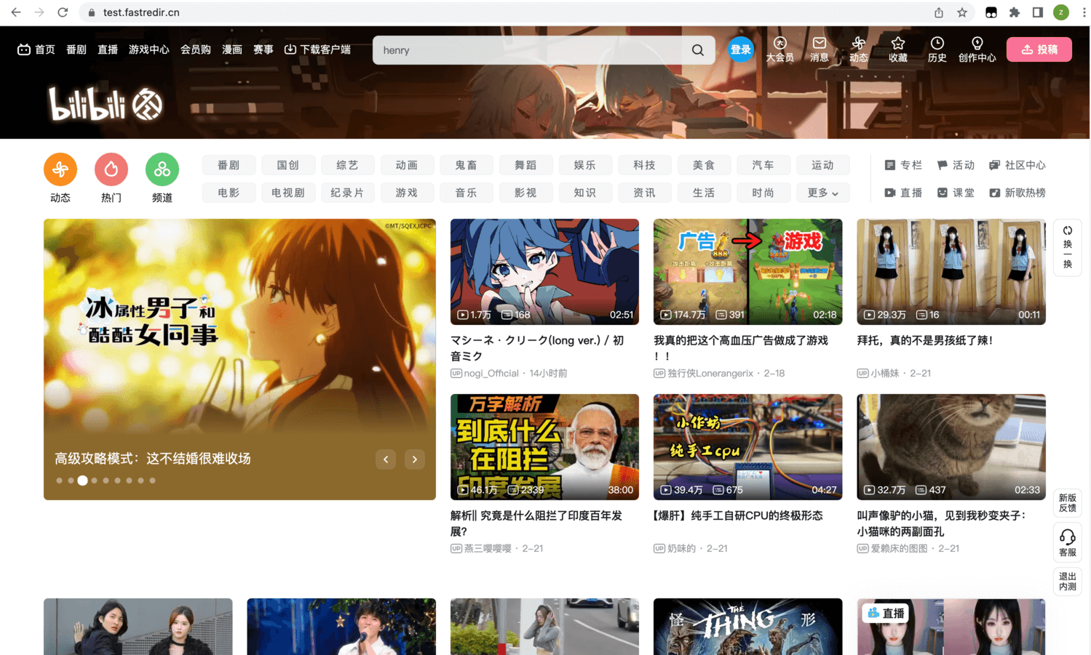Click the search magnifier icon

(x=697, y=50)
